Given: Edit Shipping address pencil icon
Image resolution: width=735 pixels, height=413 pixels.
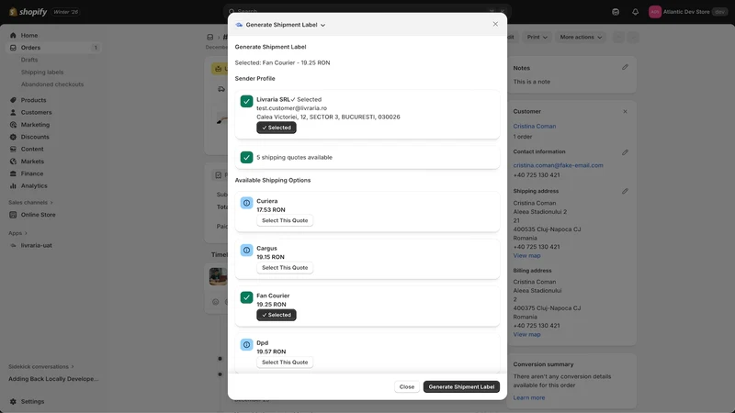Looking at the screenshot, I should [625, 191].
